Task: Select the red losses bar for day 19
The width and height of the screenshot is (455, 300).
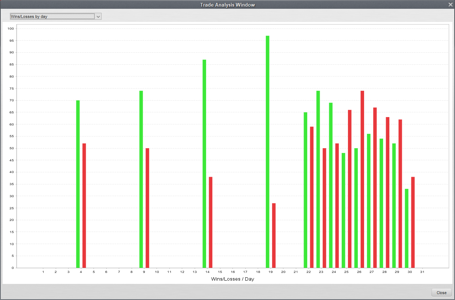Action: pyautogui.click(x=274, y=235)
